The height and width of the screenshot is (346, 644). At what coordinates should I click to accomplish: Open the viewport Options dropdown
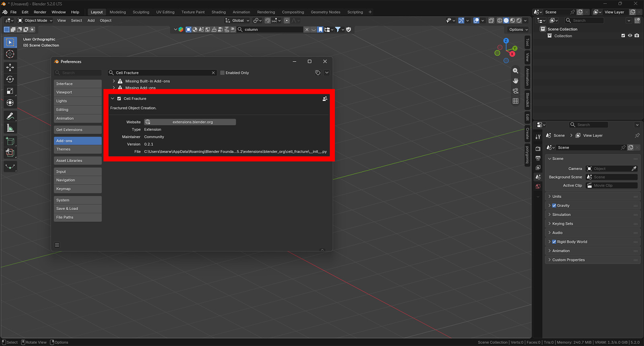tap(518, 29)
